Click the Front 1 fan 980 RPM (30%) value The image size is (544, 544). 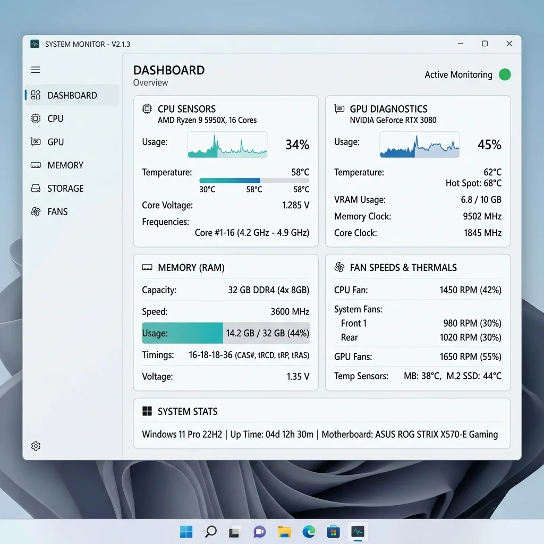pyautogui.click(x=472, y=324)
